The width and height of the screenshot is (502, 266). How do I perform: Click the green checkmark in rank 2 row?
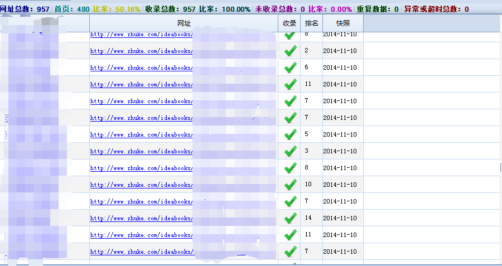[x=289, y=51]
